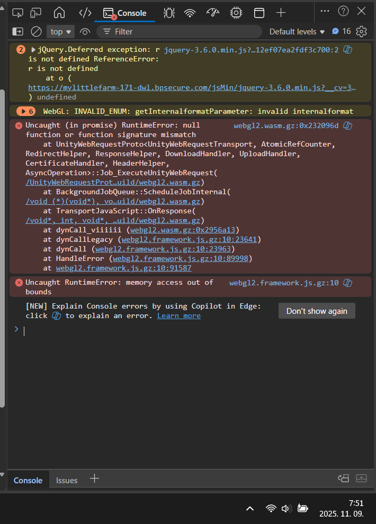Open the volume control in the system tray
This screenshot has height=524, width=376.
tap(287, 508)
